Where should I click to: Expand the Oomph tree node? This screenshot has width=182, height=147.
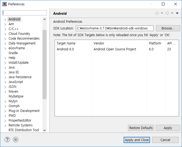(x=5, y=106)
